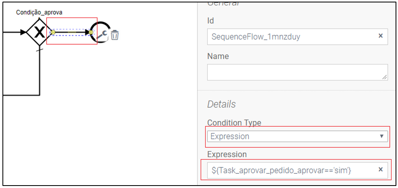Click the wrench change-type icon
The width and height of the screenshot is (398, 188).
[103, 35]
